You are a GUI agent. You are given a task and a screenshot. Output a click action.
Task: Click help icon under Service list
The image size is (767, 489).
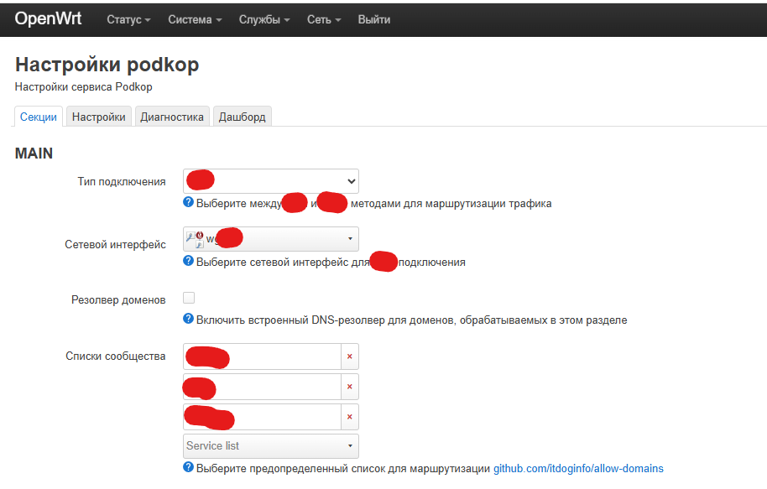point(188,467)
